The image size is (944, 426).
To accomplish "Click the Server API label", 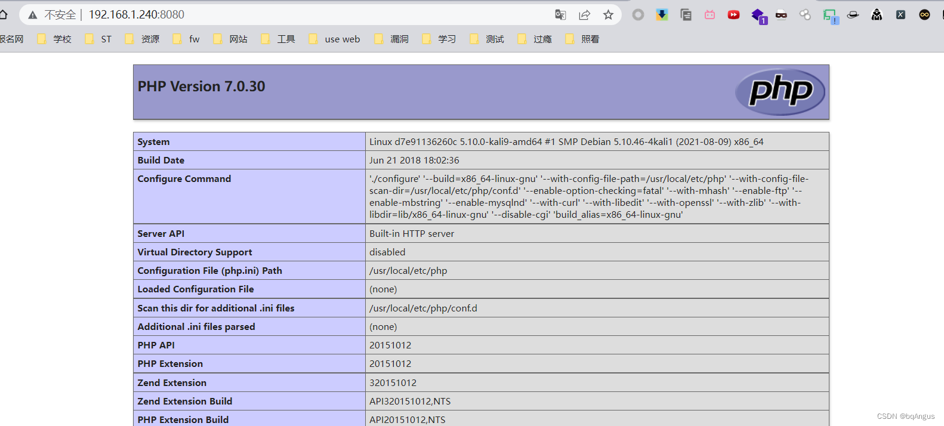I will (x=161, y=234).
